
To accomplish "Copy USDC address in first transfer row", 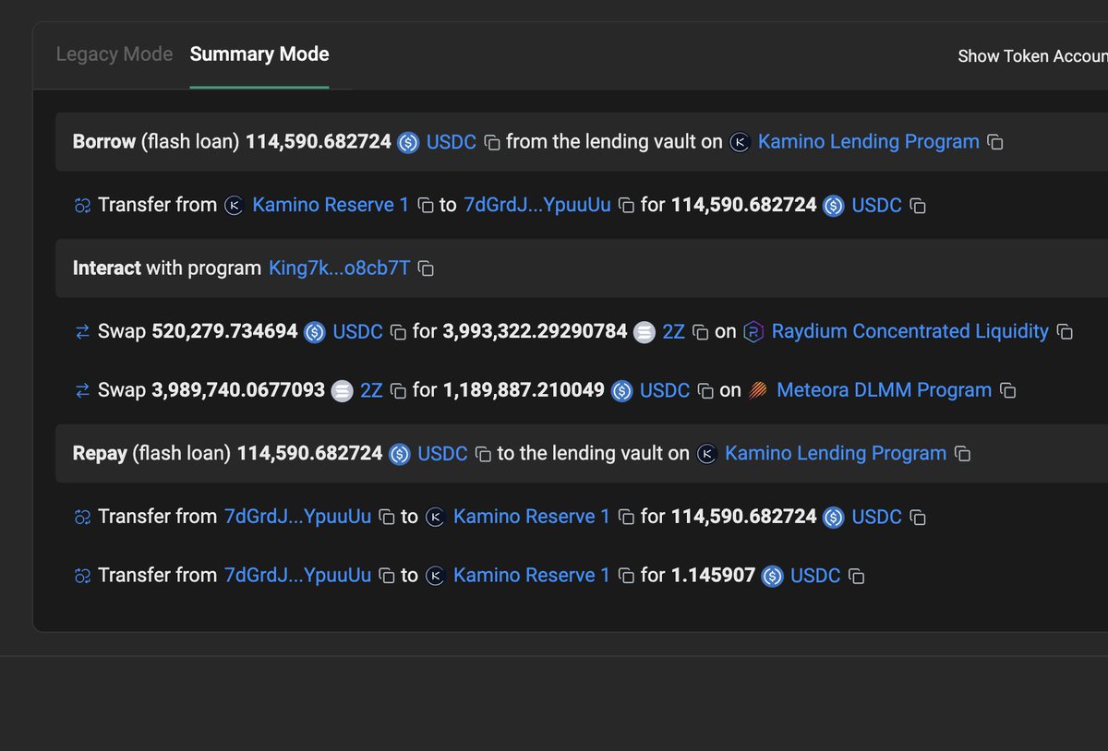I will [918, 206].
